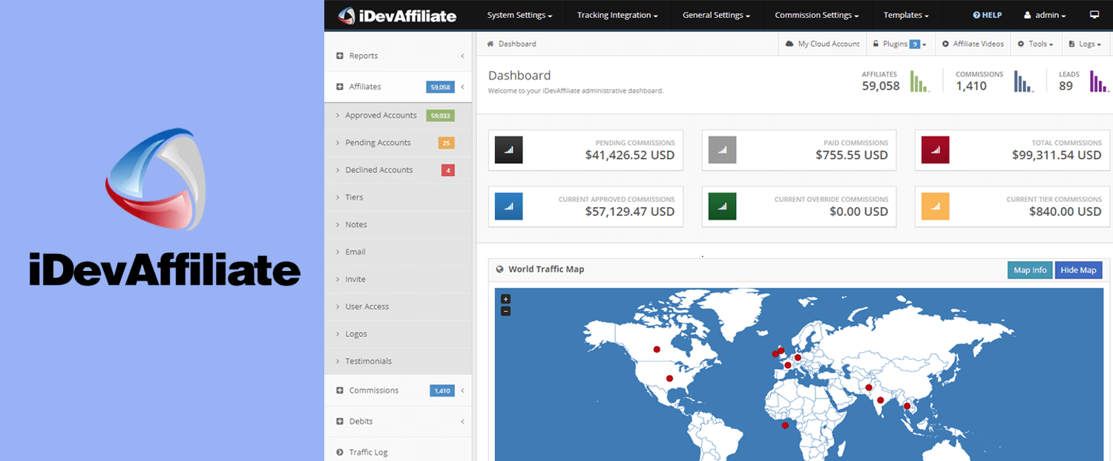The image size is (1113, 461).
Task: Click the black Pending Commissions icon
Action: [509, 150]
